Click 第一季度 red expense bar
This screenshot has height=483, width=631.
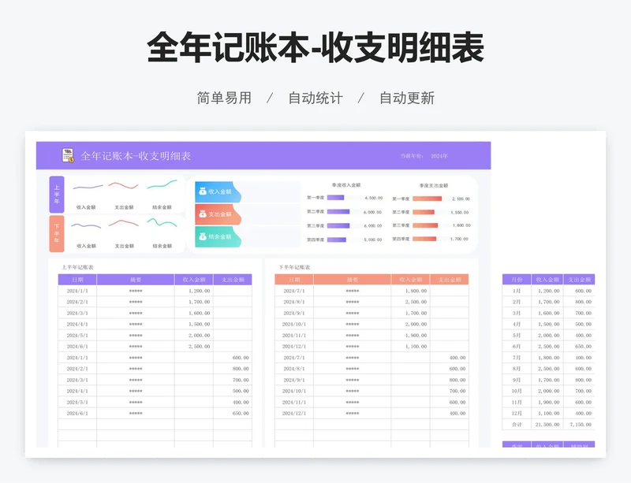[427, 199]
